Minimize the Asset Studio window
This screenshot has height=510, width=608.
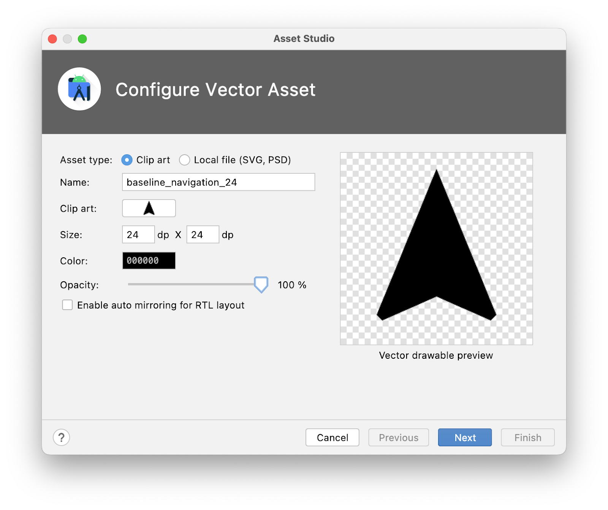68,39
